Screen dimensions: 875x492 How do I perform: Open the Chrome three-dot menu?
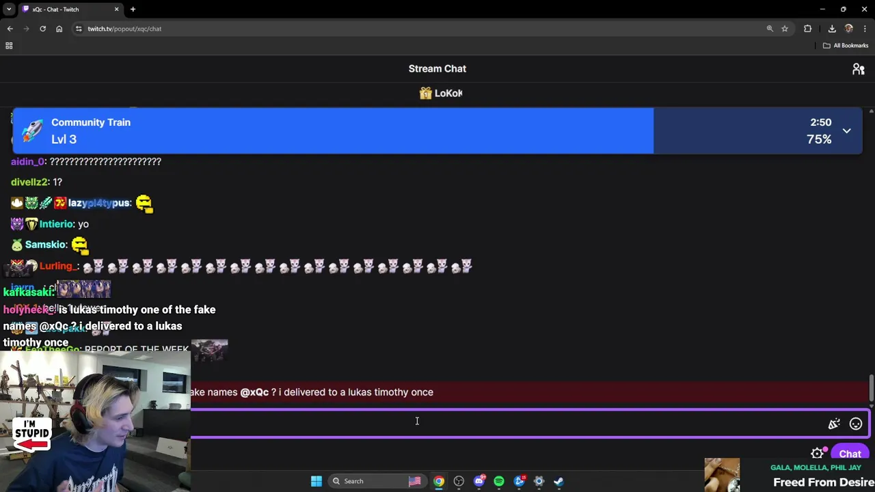point(865,29)
